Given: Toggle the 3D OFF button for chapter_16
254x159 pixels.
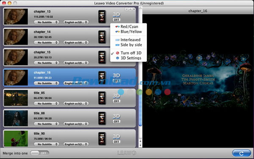Looking at the screenshot, I should pos(116,81).
